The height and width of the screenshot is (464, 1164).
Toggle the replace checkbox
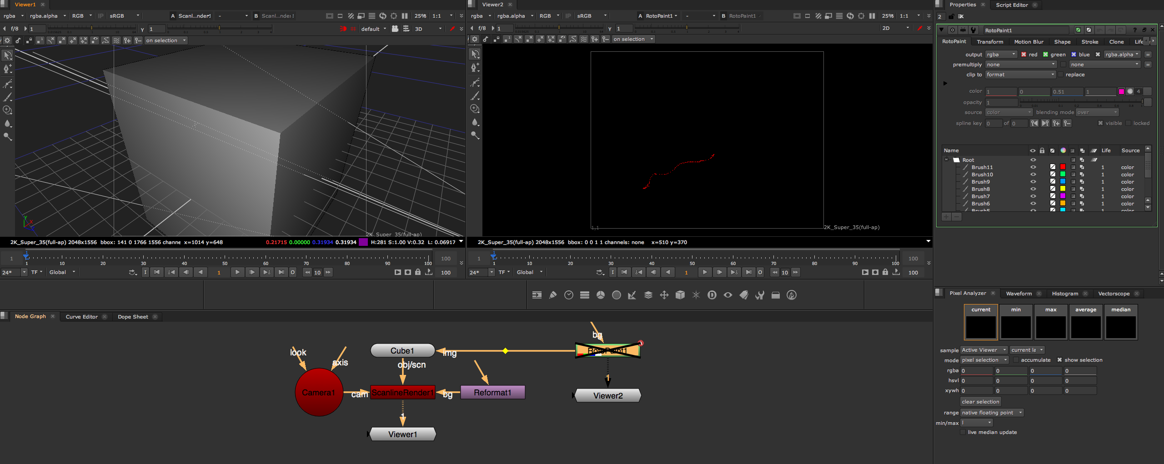tap(1061, 75)
